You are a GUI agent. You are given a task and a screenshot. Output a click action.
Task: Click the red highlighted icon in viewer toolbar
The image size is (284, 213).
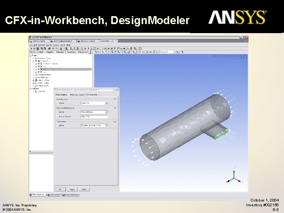[x=129, y=52]
